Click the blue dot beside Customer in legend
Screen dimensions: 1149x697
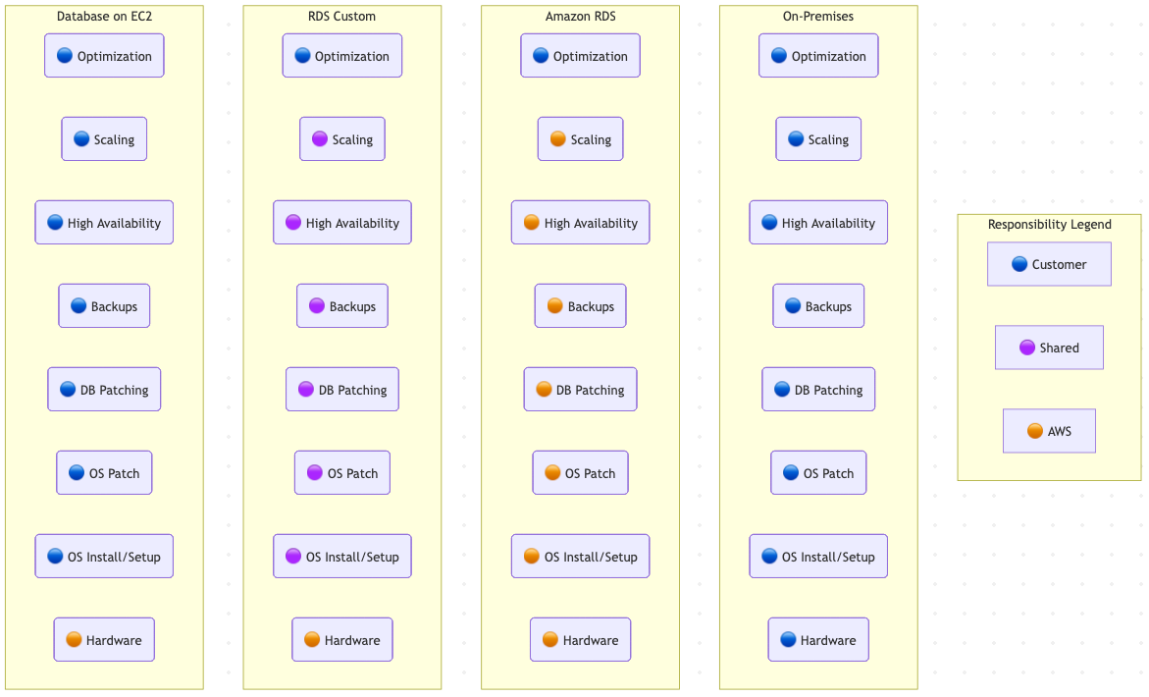click(1019, 264)
